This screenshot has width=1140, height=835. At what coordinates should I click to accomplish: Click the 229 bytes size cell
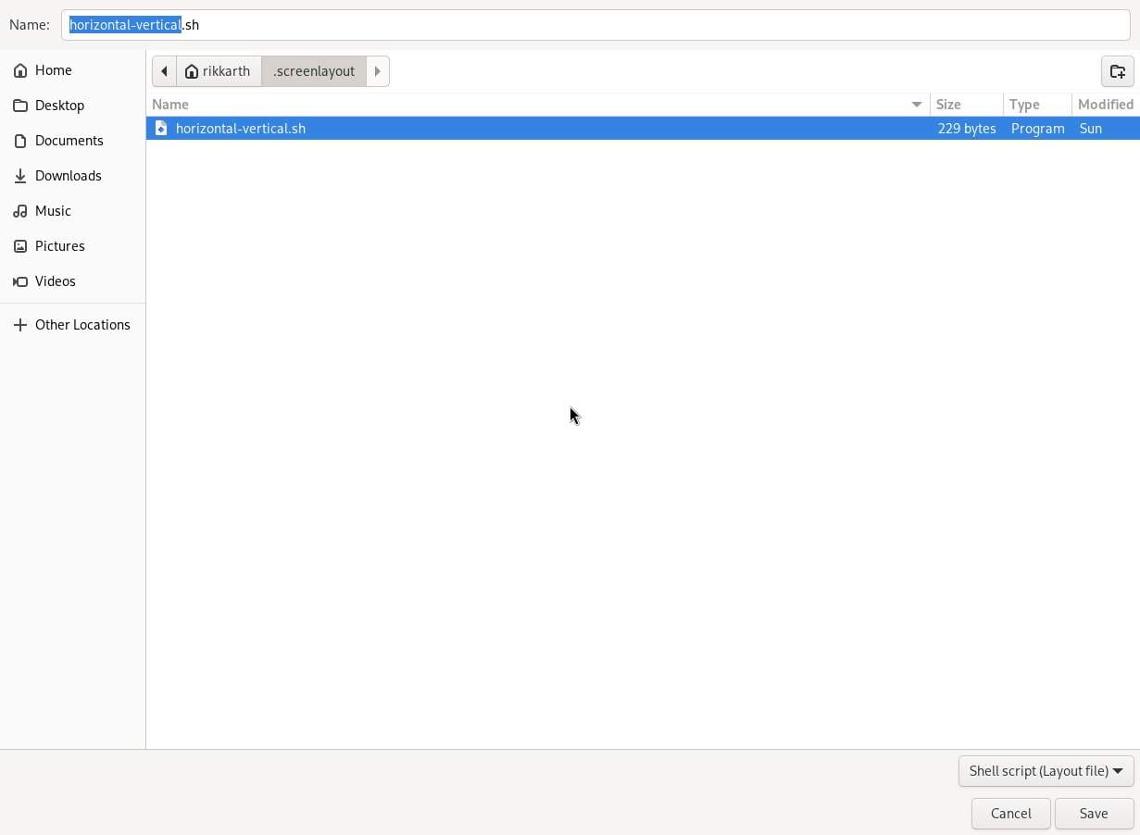click(967, 129)
